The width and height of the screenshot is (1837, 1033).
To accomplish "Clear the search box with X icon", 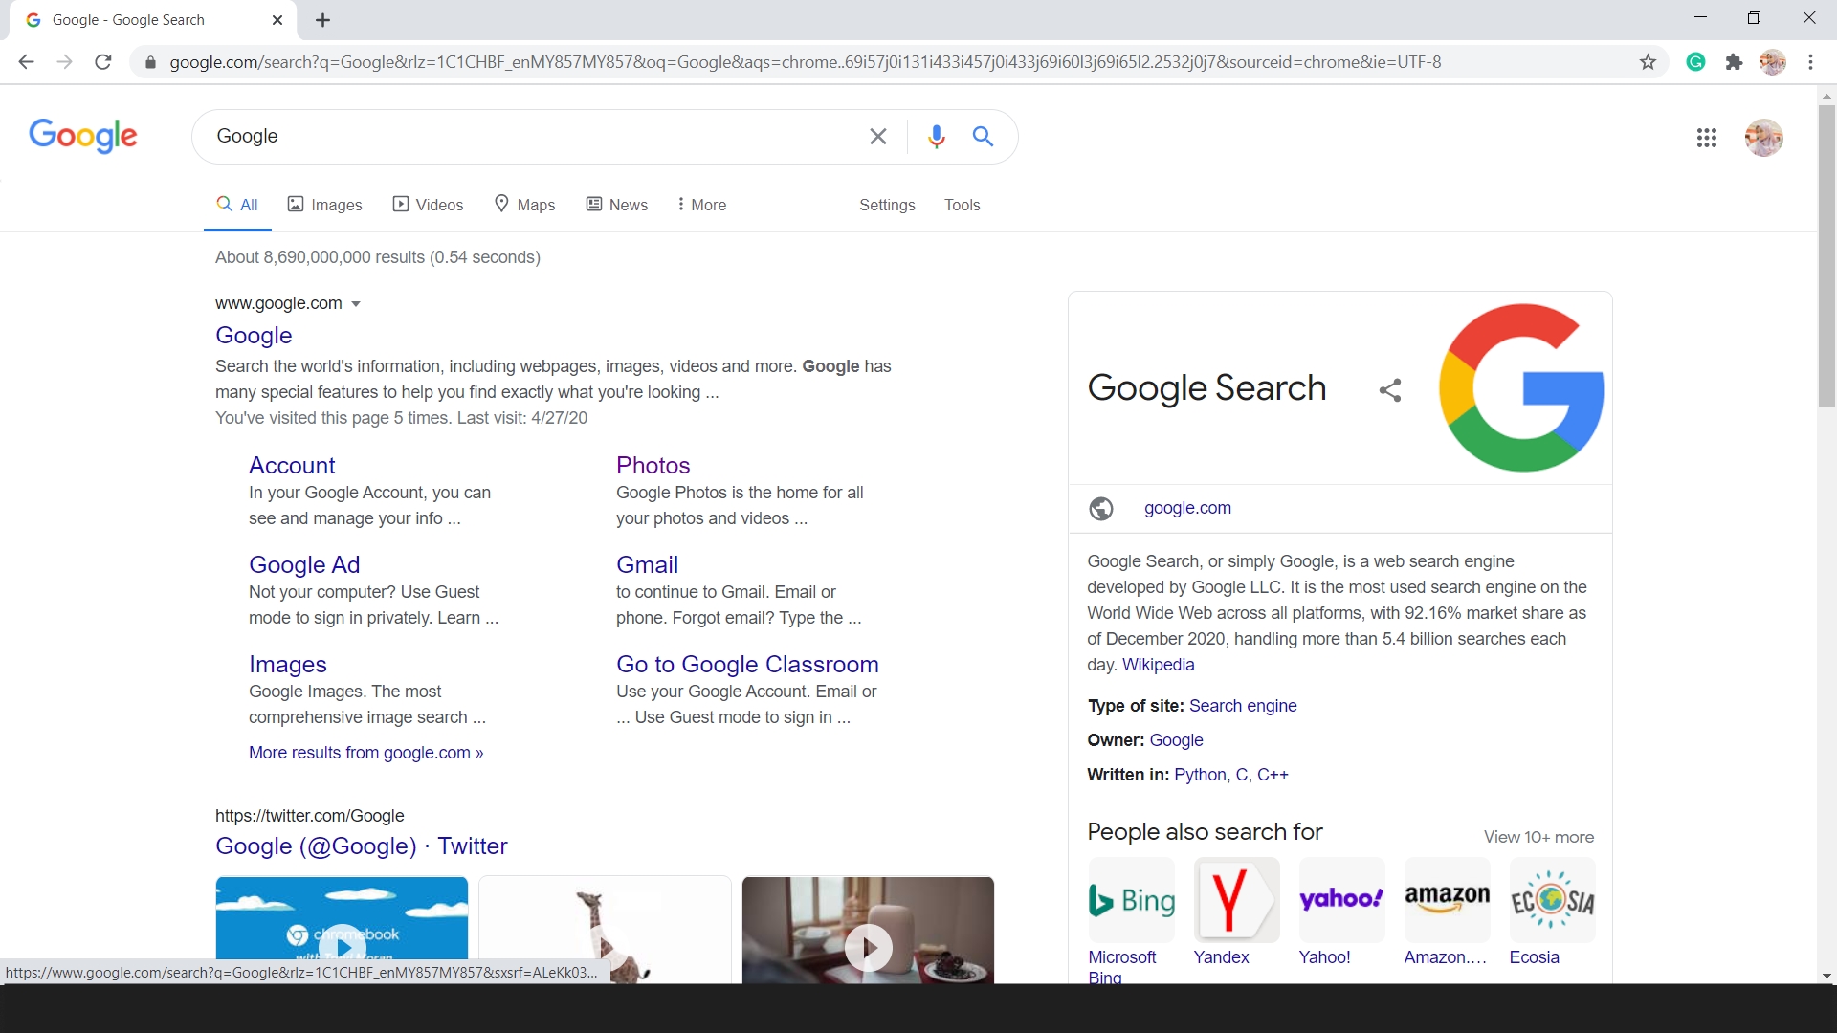I will [x=877, y=137].
